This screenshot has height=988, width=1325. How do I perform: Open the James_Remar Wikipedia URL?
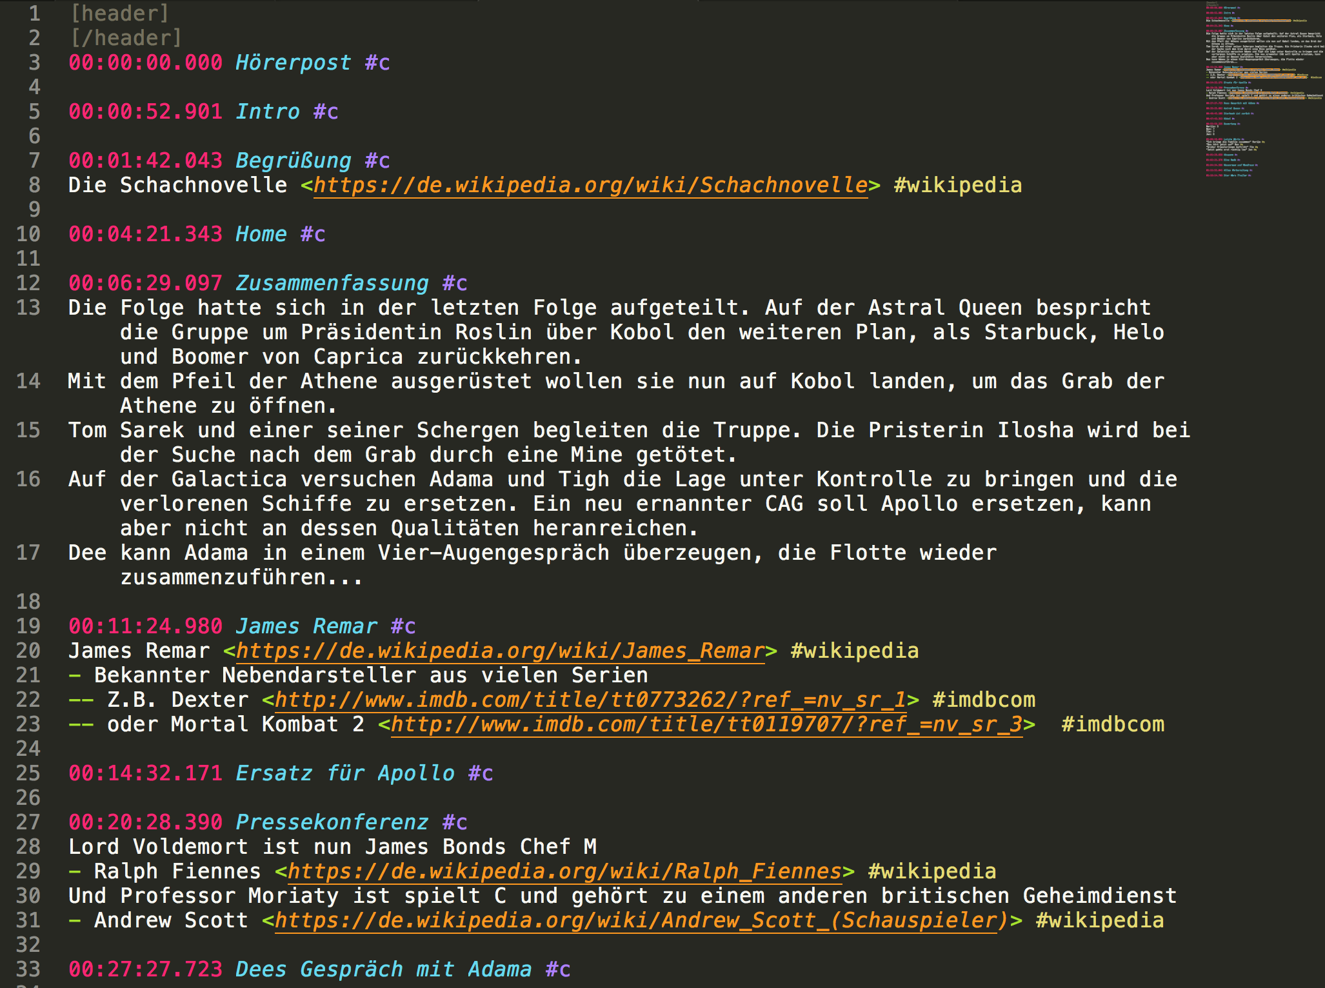tap(500, 651)
